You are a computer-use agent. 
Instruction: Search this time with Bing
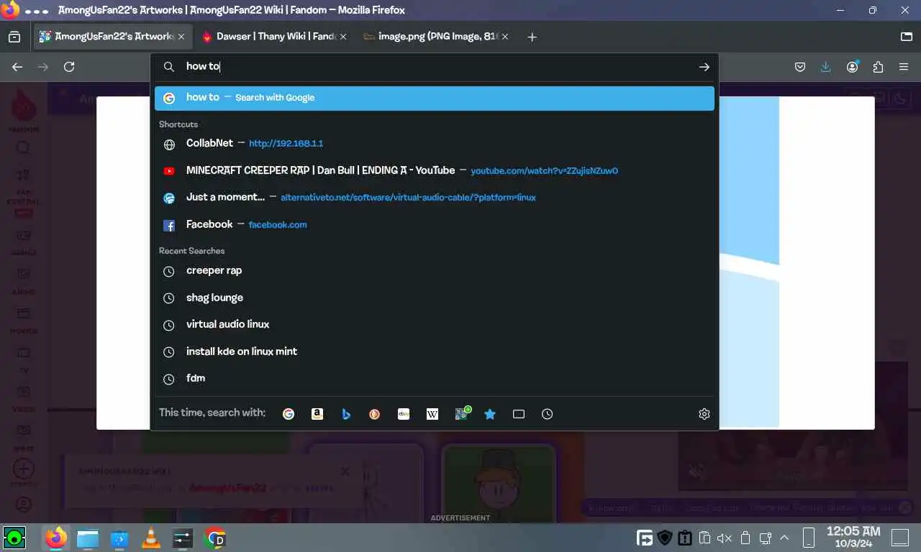pyautogui.click(x=346, y=414)
